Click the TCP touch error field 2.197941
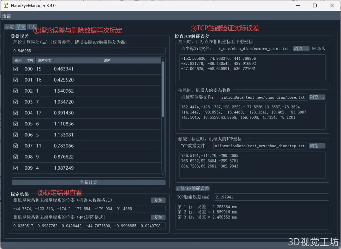Screen dimensions: 341x249 pos(272,197)
